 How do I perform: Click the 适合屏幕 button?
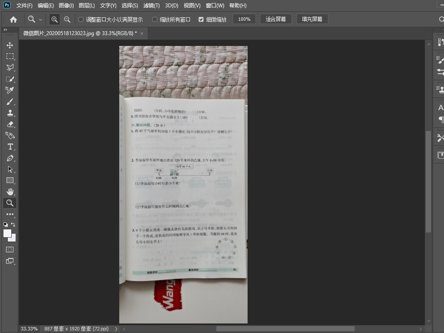point(276,19)
